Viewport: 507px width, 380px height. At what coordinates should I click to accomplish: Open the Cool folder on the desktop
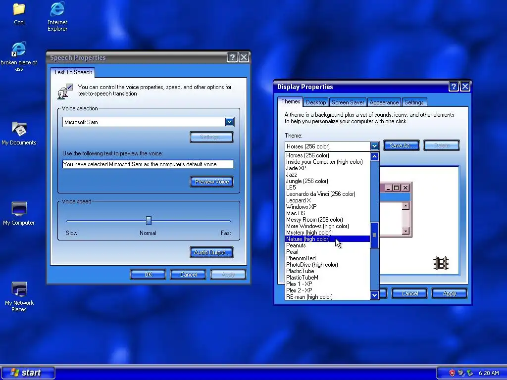[x=19, y=9]
